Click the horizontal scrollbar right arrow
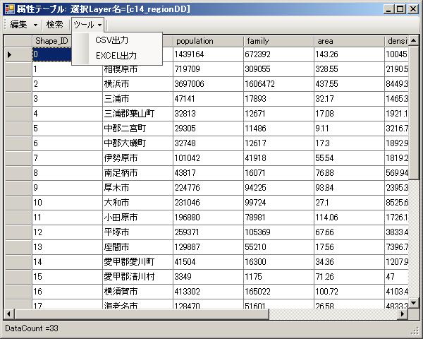The height and width of the screenshot is (339, 423). coord(405,314)
